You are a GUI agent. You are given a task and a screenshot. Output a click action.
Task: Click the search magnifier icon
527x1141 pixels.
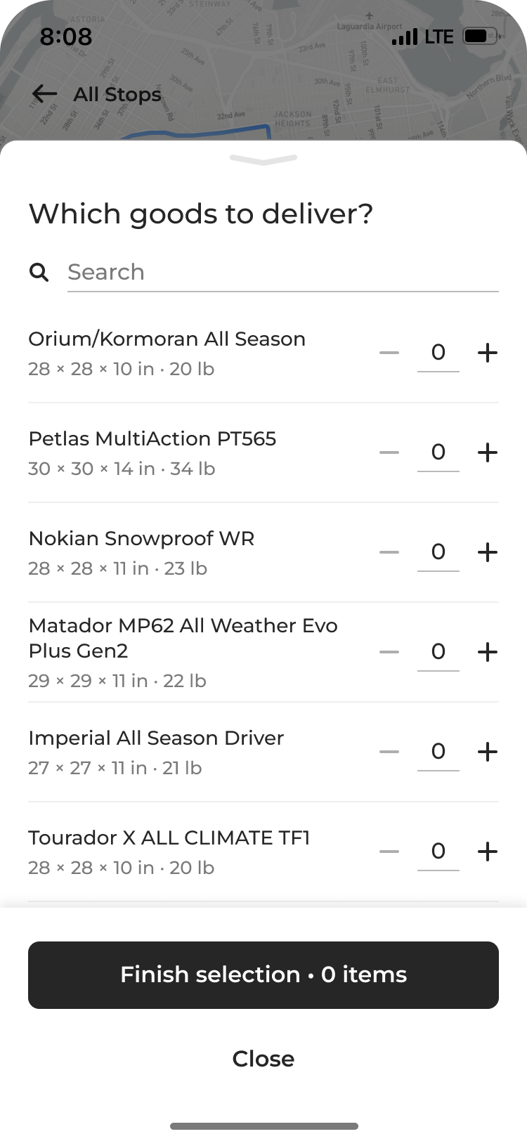point(39,272)
